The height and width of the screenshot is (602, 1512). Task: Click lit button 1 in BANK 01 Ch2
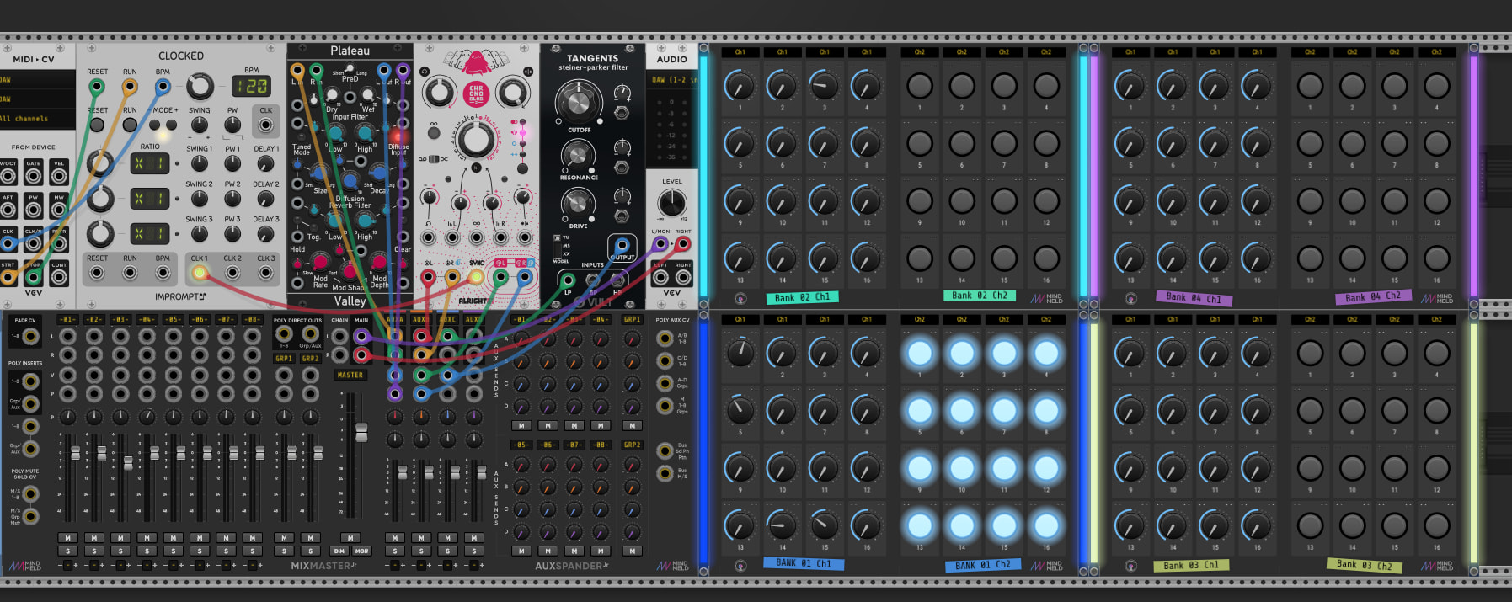(x=920, y=354)
